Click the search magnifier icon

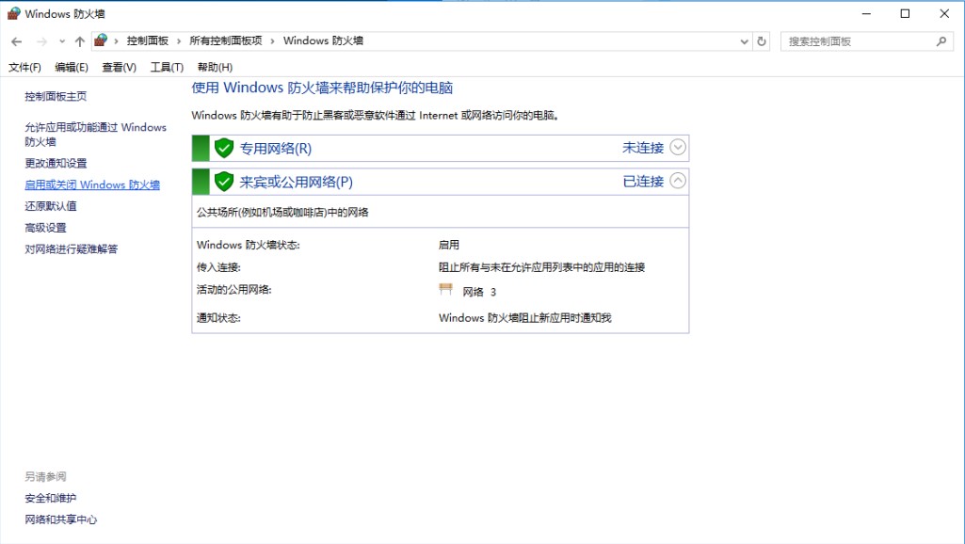(941, 41)
